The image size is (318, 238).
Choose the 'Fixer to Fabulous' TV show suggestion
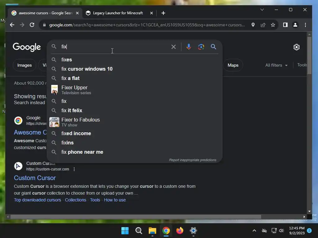click(x=134, y=122)
